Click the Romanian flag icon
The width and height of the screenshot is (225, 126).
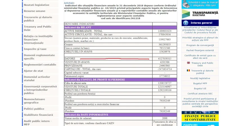click(x=188, y=71)
